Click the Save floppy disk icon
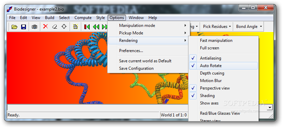The image size is (283, 128). pos(24,27)
